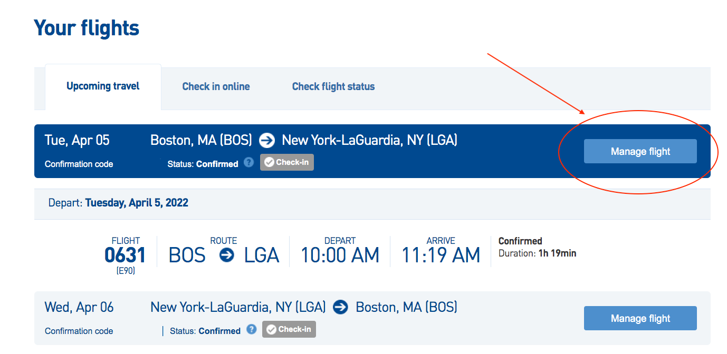Screen dimensions: 727x354
Task: Click Manage flight for the Apr 05 Boston flight
Action: 640,151
